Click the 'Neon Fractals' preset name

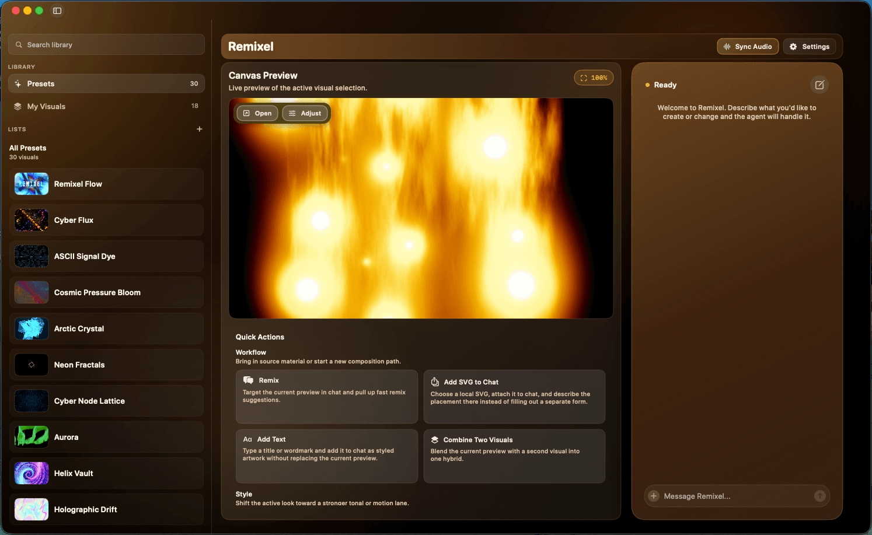click(x=79, y=365)
